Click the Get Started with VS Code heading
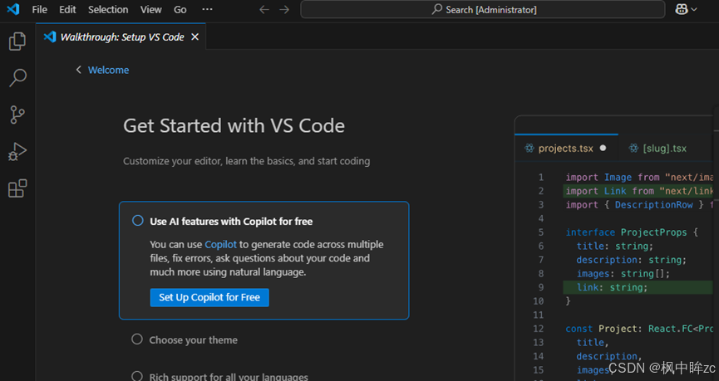The image size is (719, 381). 234,126
